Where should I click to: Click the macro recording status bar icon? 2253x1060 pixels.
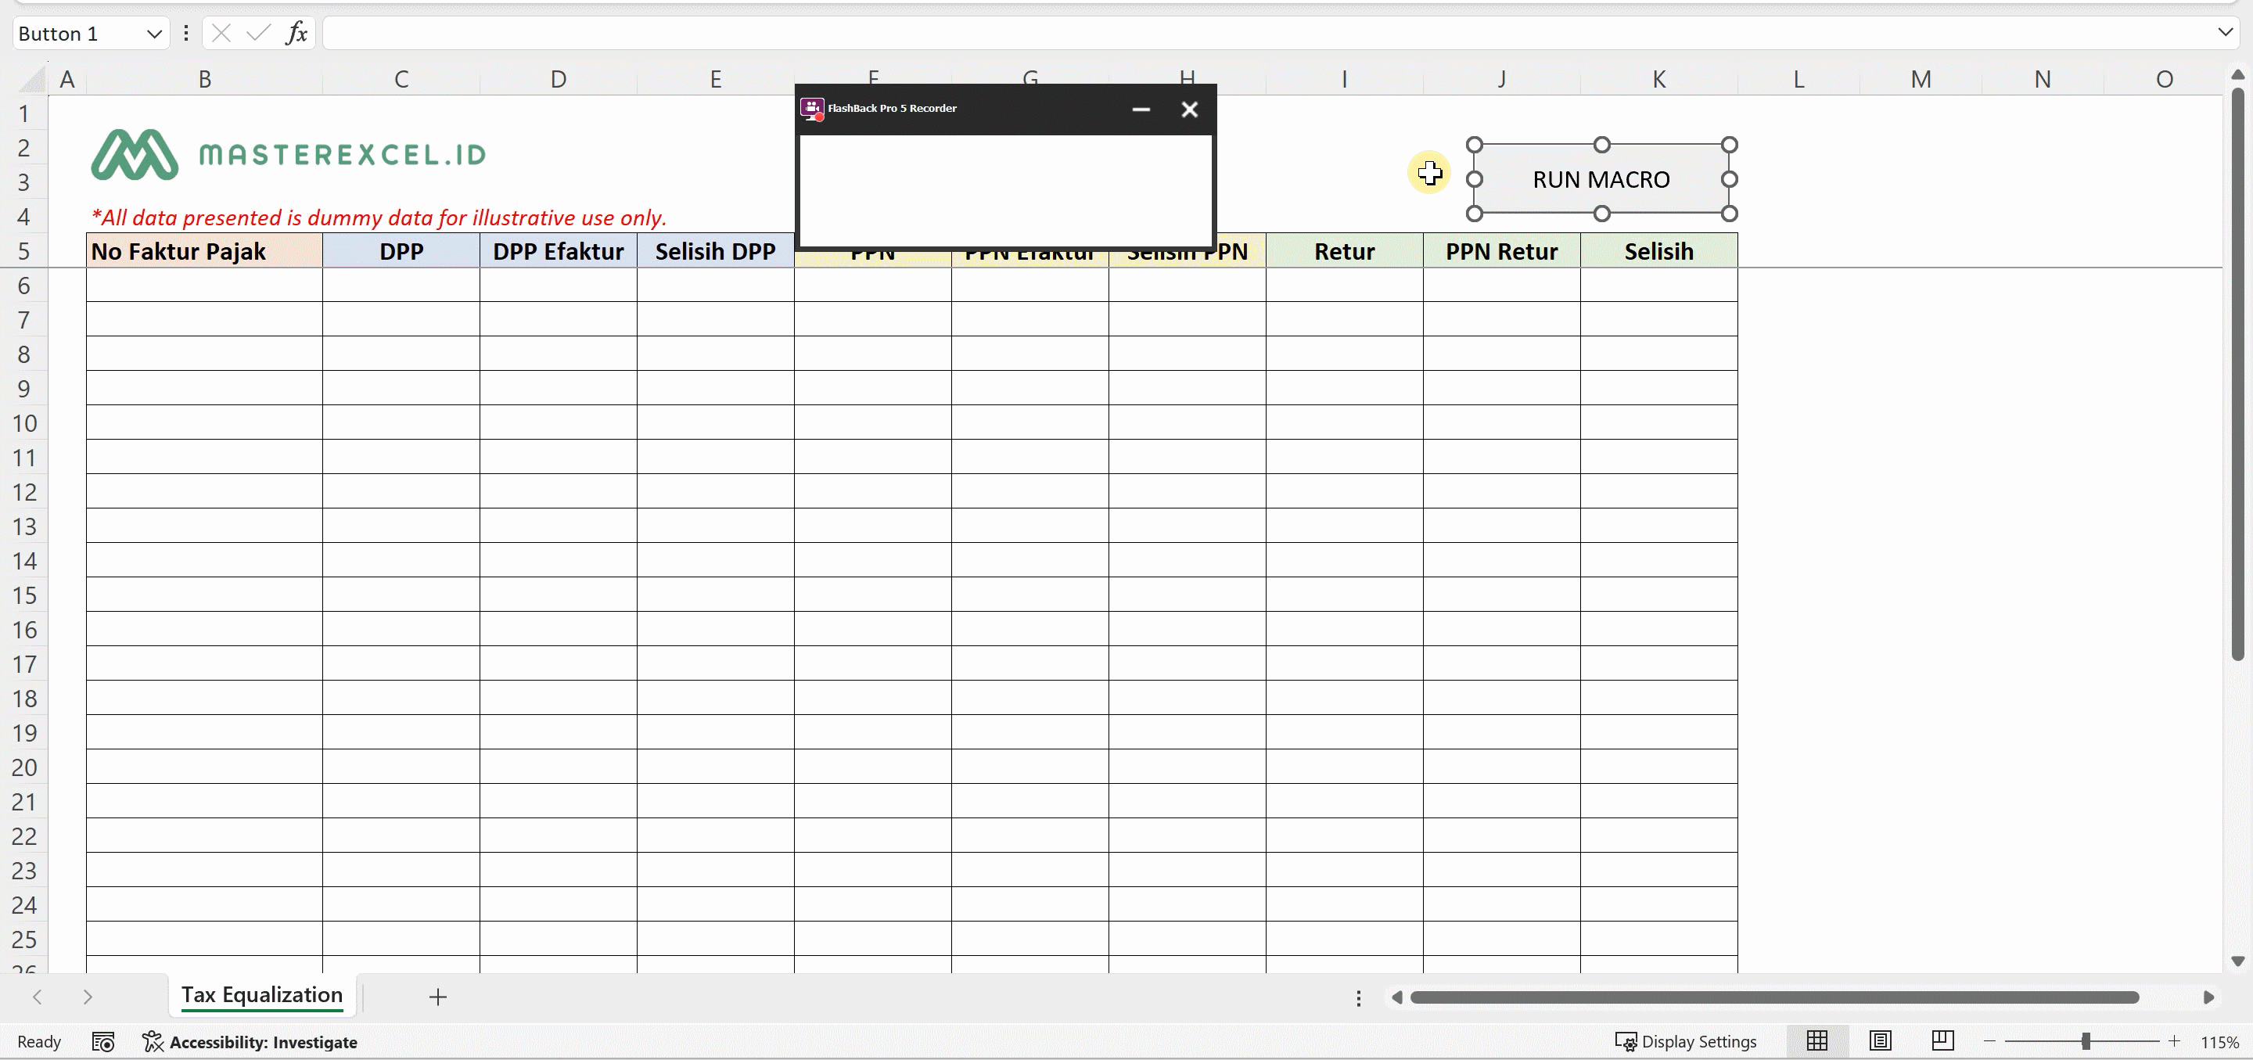tap(103, 1042)
